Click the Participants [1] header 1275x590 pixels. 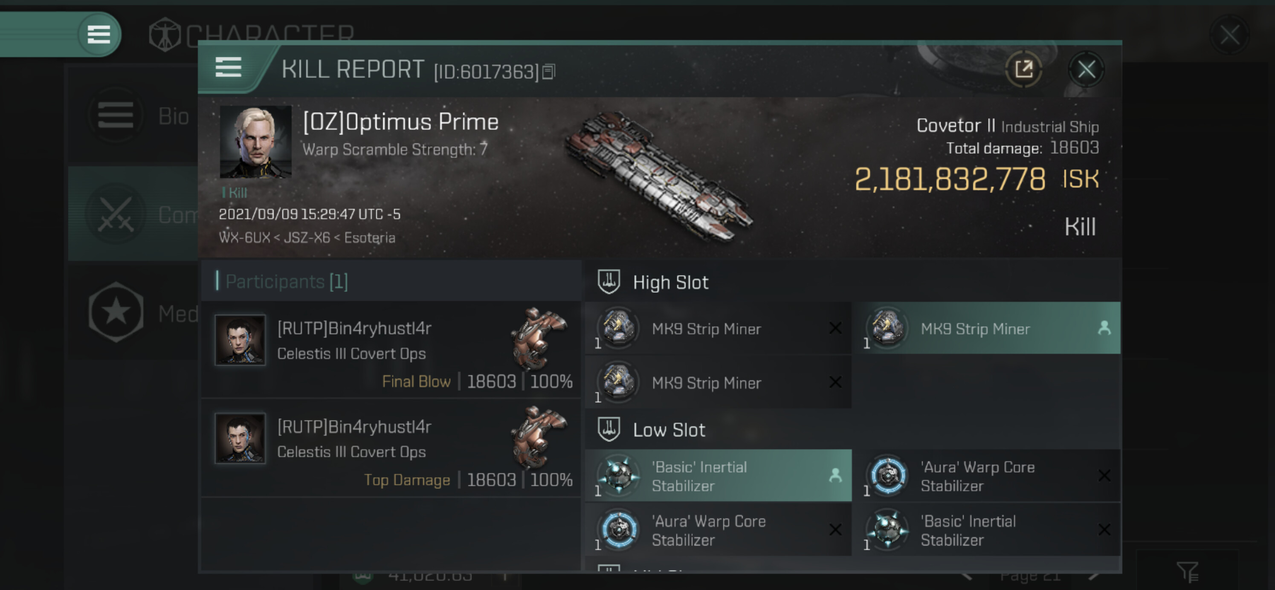pos(287,282)
